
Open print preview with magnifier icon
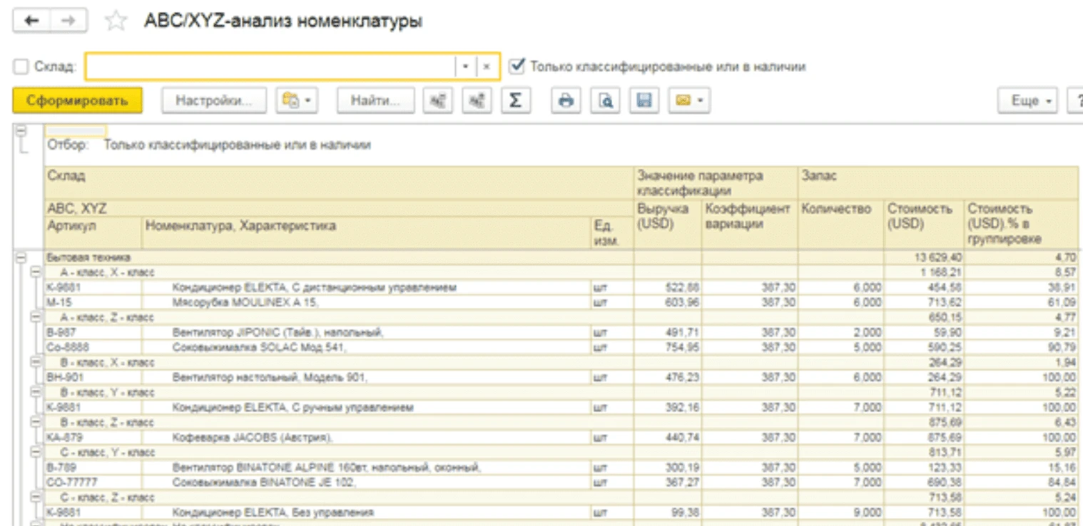pos(605,101)
